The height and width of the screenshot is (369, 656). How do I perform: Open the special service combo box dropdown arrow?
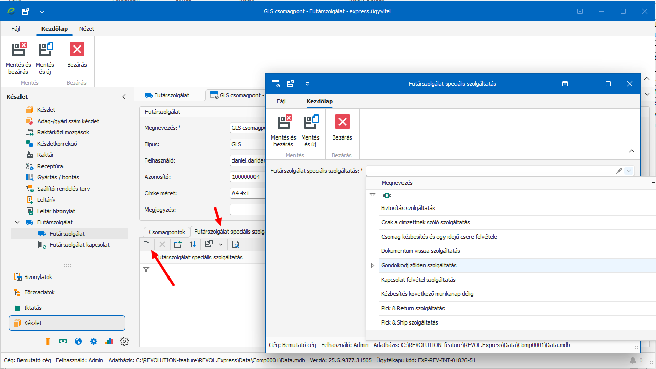[629, 171]
